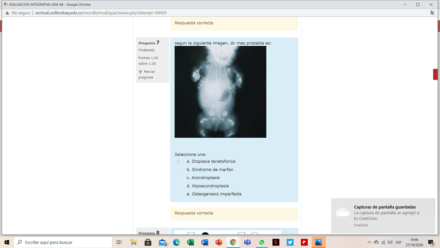Open PowerPoint from the taskbar

pos(219,242)
